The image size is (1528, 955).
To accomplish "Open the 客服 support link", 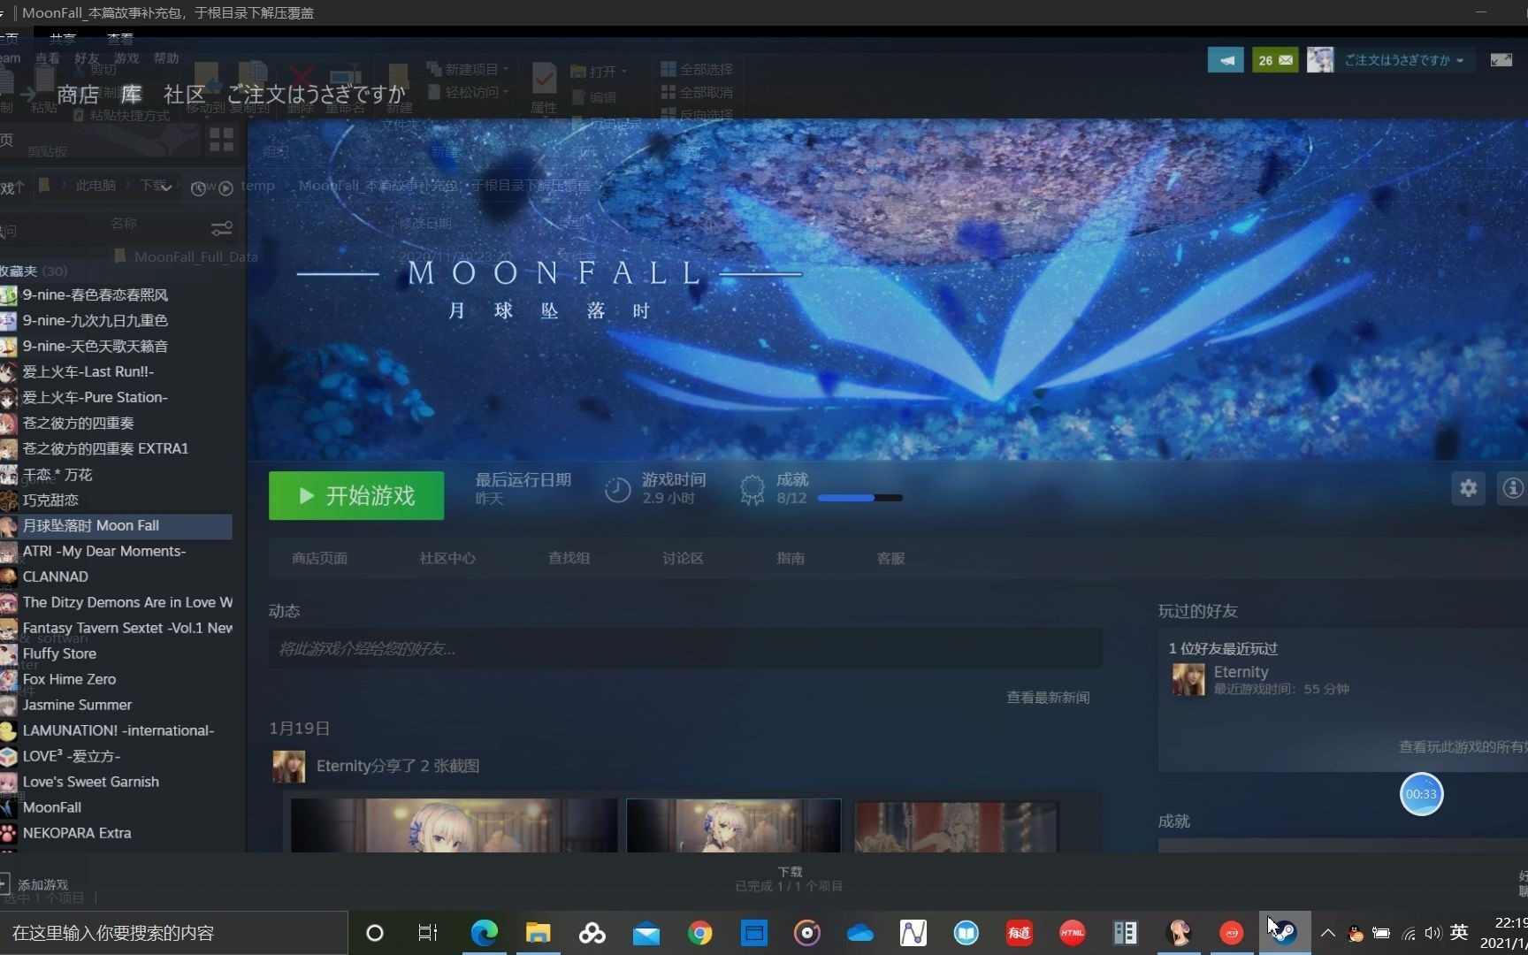I will (x=890, y=559).
